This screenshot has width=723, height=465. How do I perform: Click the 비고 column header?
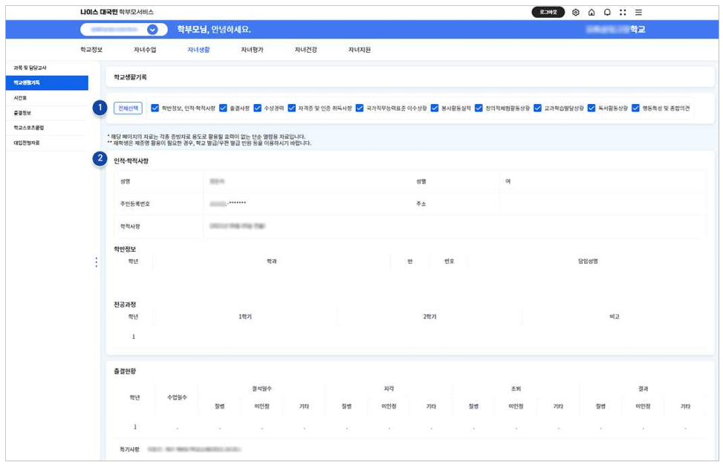coord(615,316)
